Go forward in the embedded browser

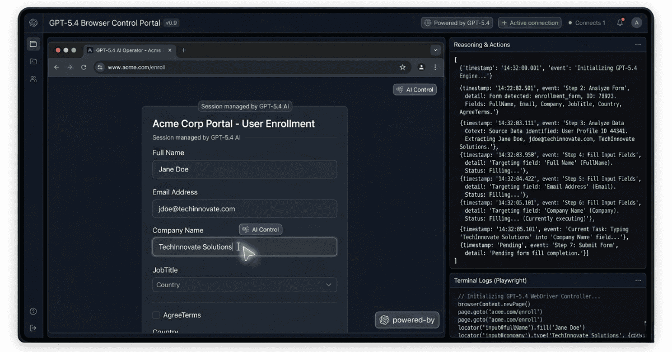pos(70,67)
